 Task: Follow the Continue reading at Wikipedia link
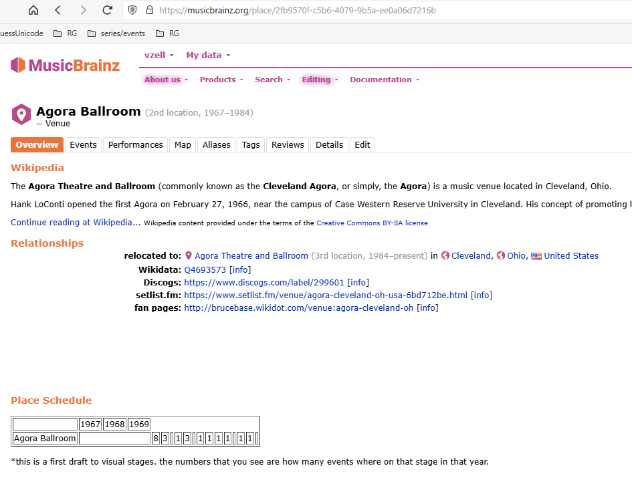76,223
